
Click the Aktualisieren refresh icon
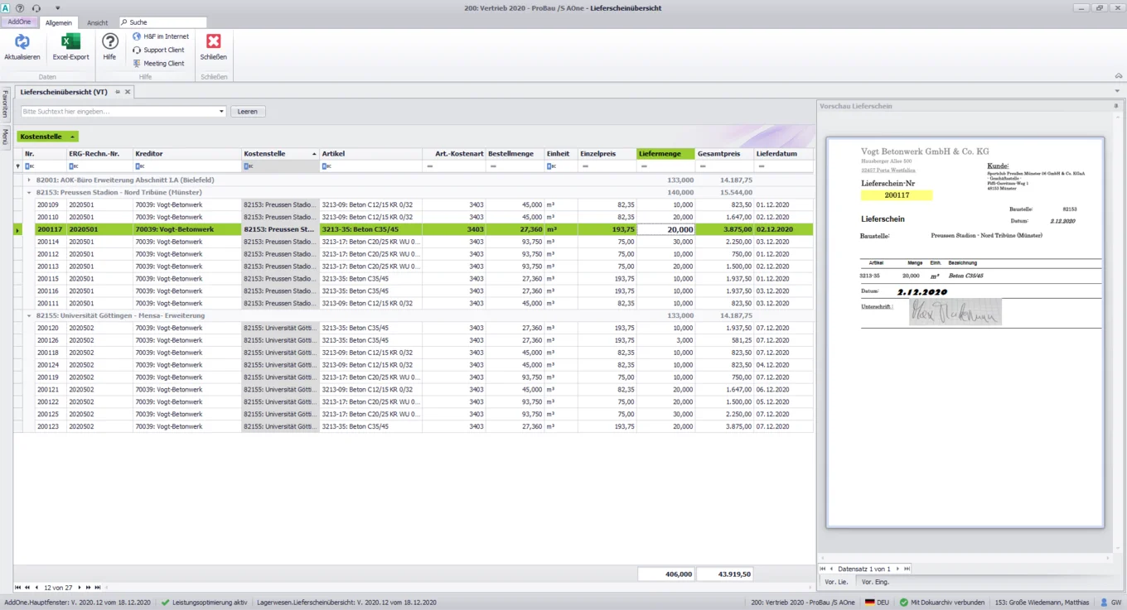click(22, 41)
